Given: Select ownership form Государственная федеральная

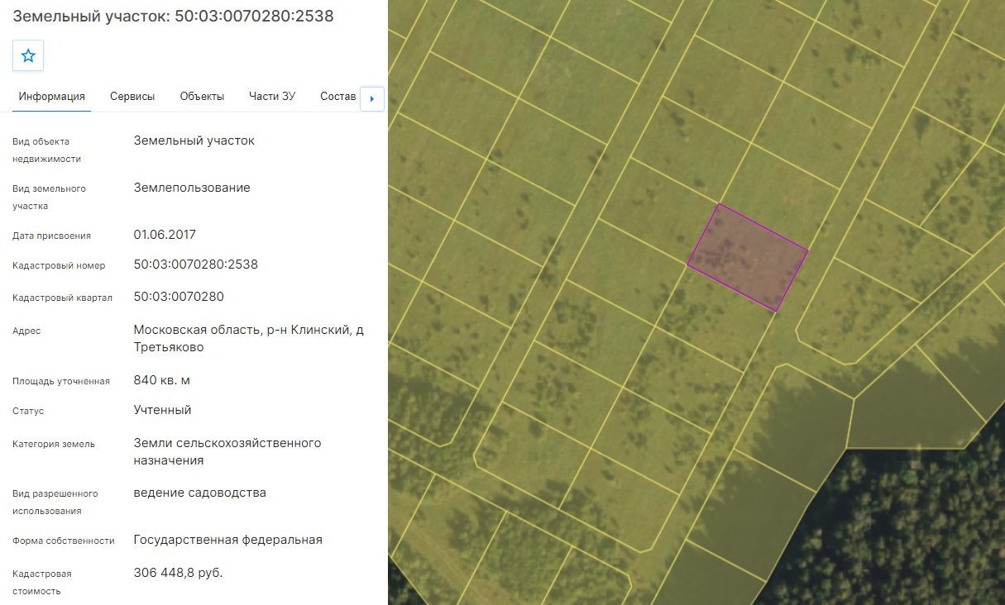Looking at the screenshot, I should pos(228,540).
